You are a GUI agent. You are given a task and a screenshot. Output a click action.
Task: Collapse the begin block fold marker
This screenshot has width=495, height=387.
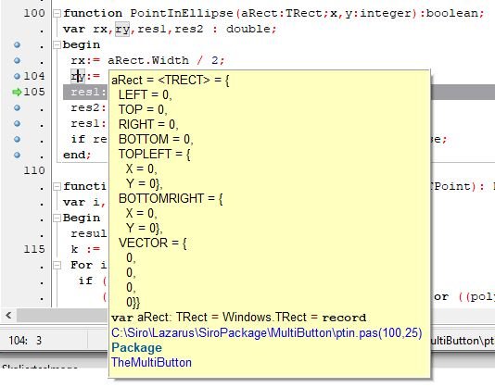[57, 44]
